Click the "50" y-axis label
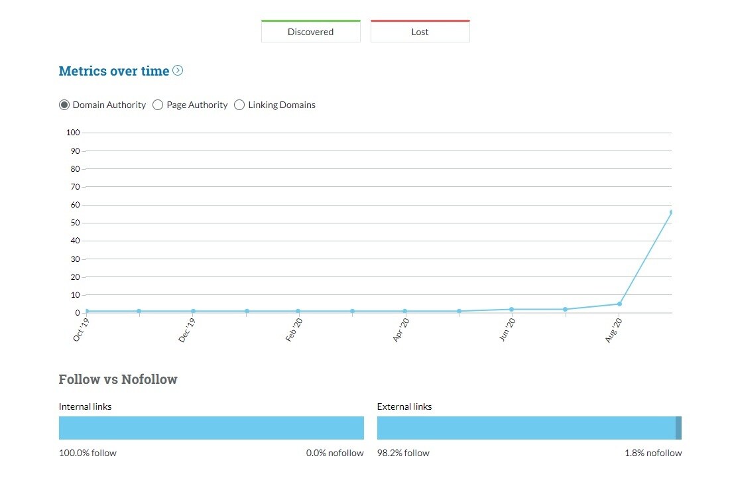The width and height of the screenshot is (730, 486). [x=76, y=223]
